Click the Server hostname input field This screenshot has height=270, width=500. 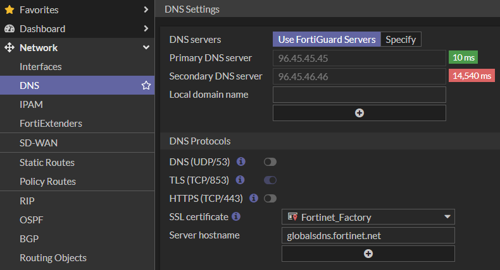coord(368,235)
